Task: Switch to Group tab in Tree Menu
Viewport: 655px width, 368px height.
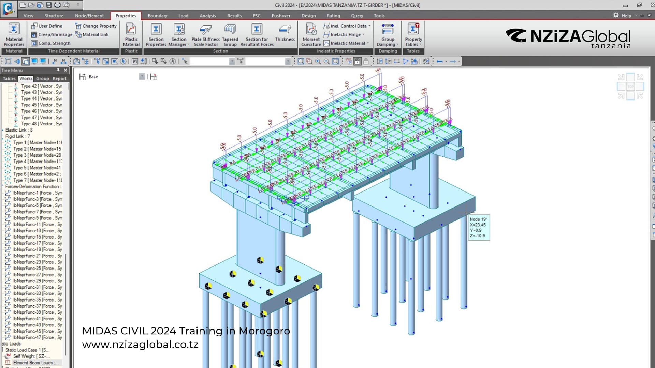Action: click(x=43, y=78)
